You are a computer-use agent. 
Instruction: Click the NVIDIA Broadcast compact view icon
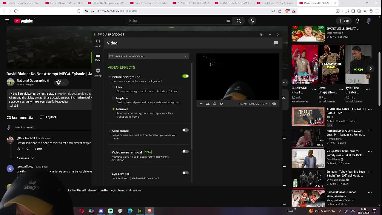(262, 34)
